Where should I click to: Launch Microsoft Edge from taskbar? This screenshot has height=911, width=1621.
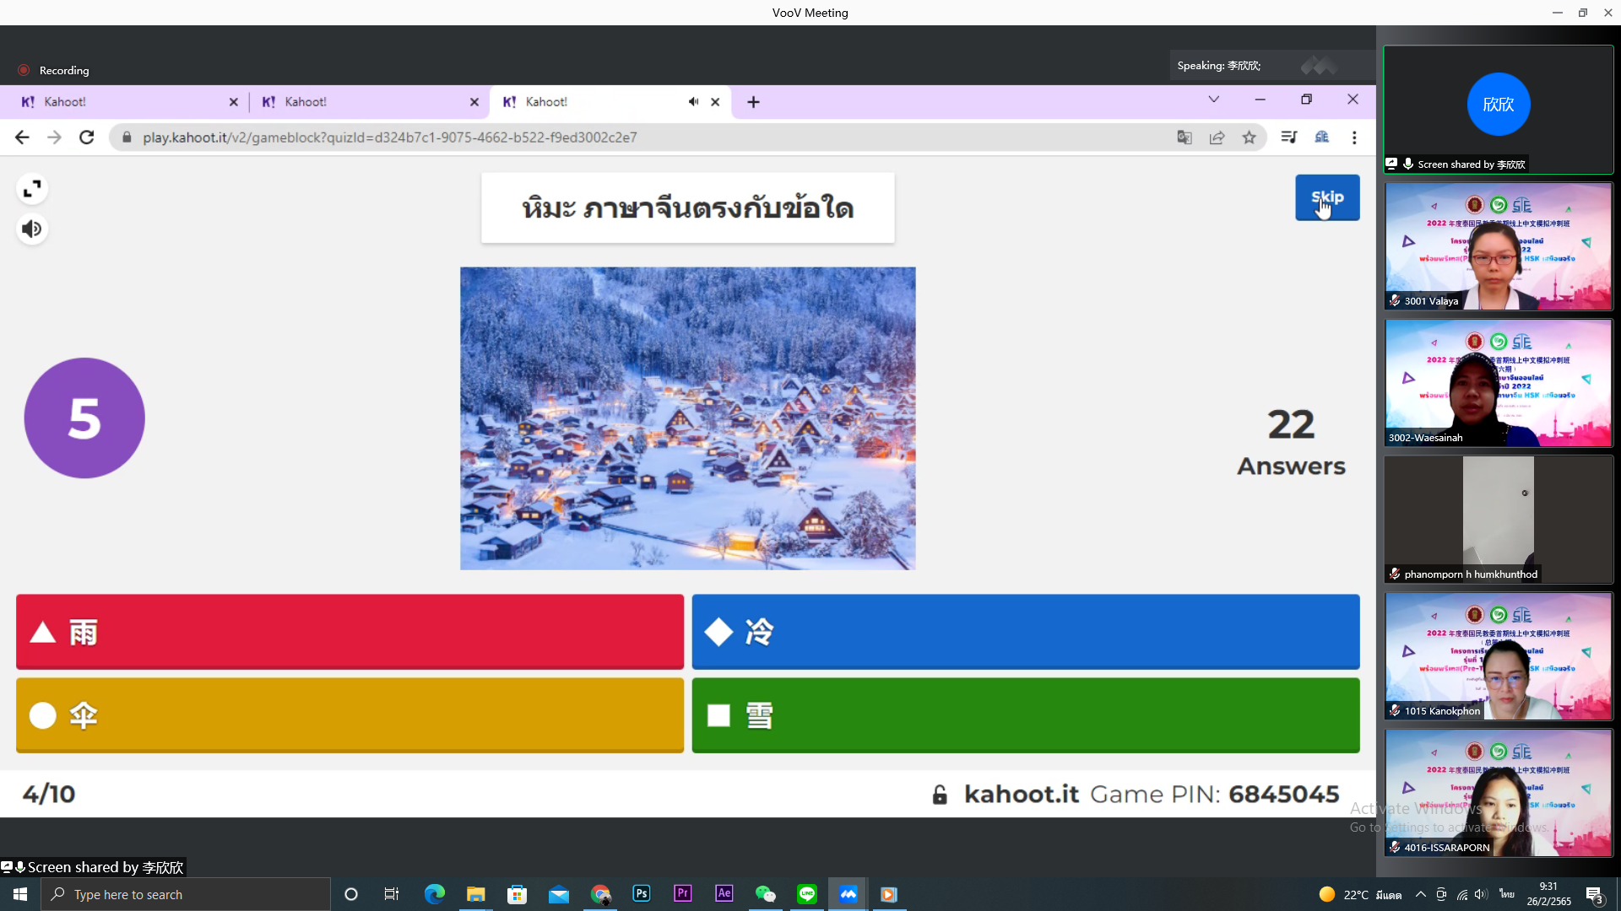(x=434, y=894)
